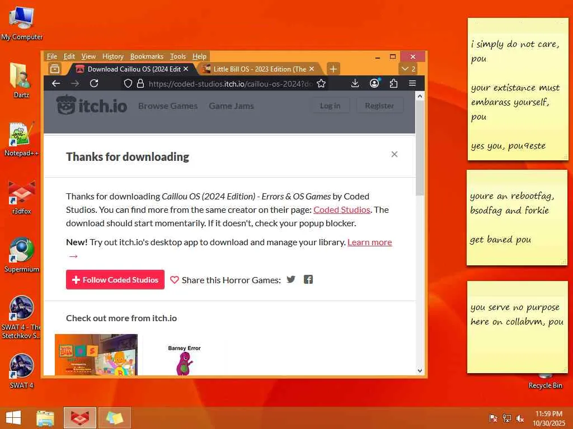Select the SWAT 4 desktop shortcut
Image resolution: width=573 pixels, height=429 pixels.
[x=22, y=371]
